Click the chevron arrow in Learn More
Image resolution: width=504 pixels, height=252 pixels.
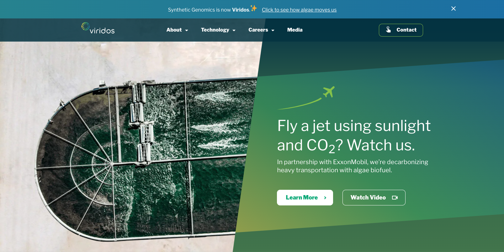click(x=325, y=198)
